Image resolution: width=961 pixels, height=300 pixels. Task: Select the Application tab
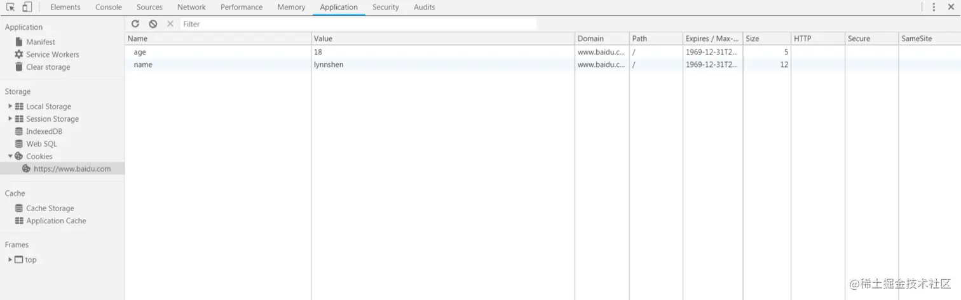(339, 7)
